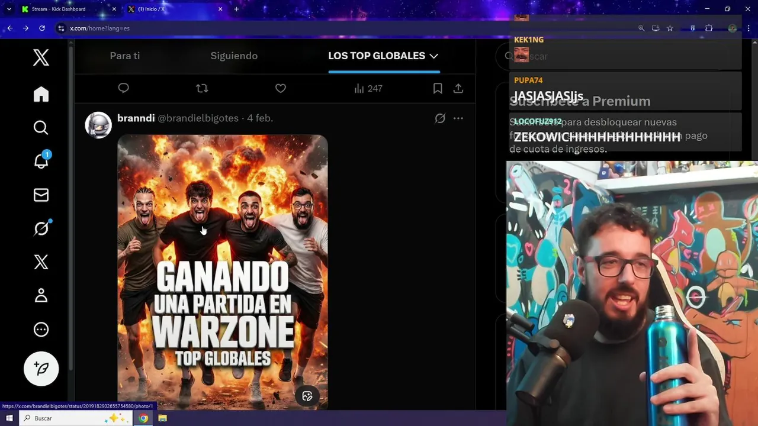758x426 pixels.
Task: Like the post with the heart icon
Action: pyautogui.click(x=281, y=88)
